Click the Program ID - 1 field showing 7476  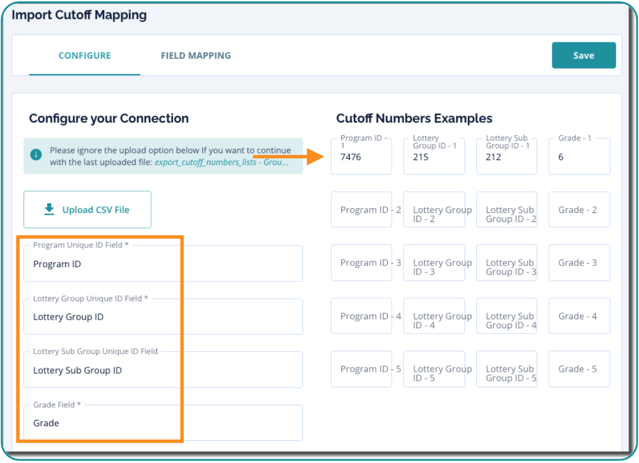pos(361,157)
